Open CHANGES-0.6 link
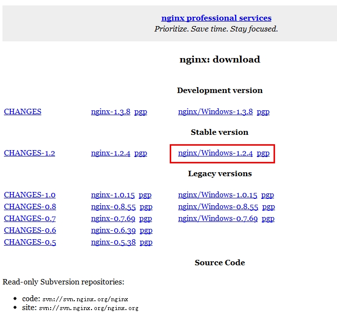337x314 pixels. pos(30,230)
